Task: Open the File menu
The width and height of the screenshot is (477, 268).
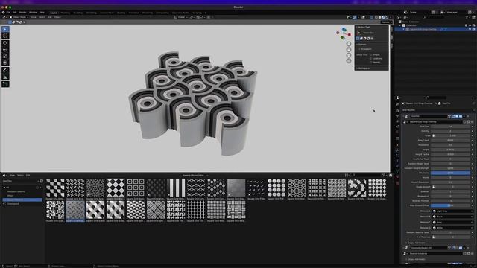Action: pyautogui.click(x=8, y=13)
